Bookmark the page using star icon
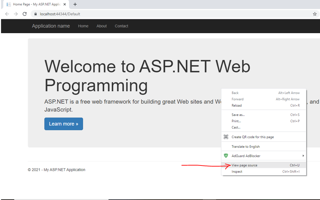This screenshot has width=320, height=200. click(x=315, y=14)
